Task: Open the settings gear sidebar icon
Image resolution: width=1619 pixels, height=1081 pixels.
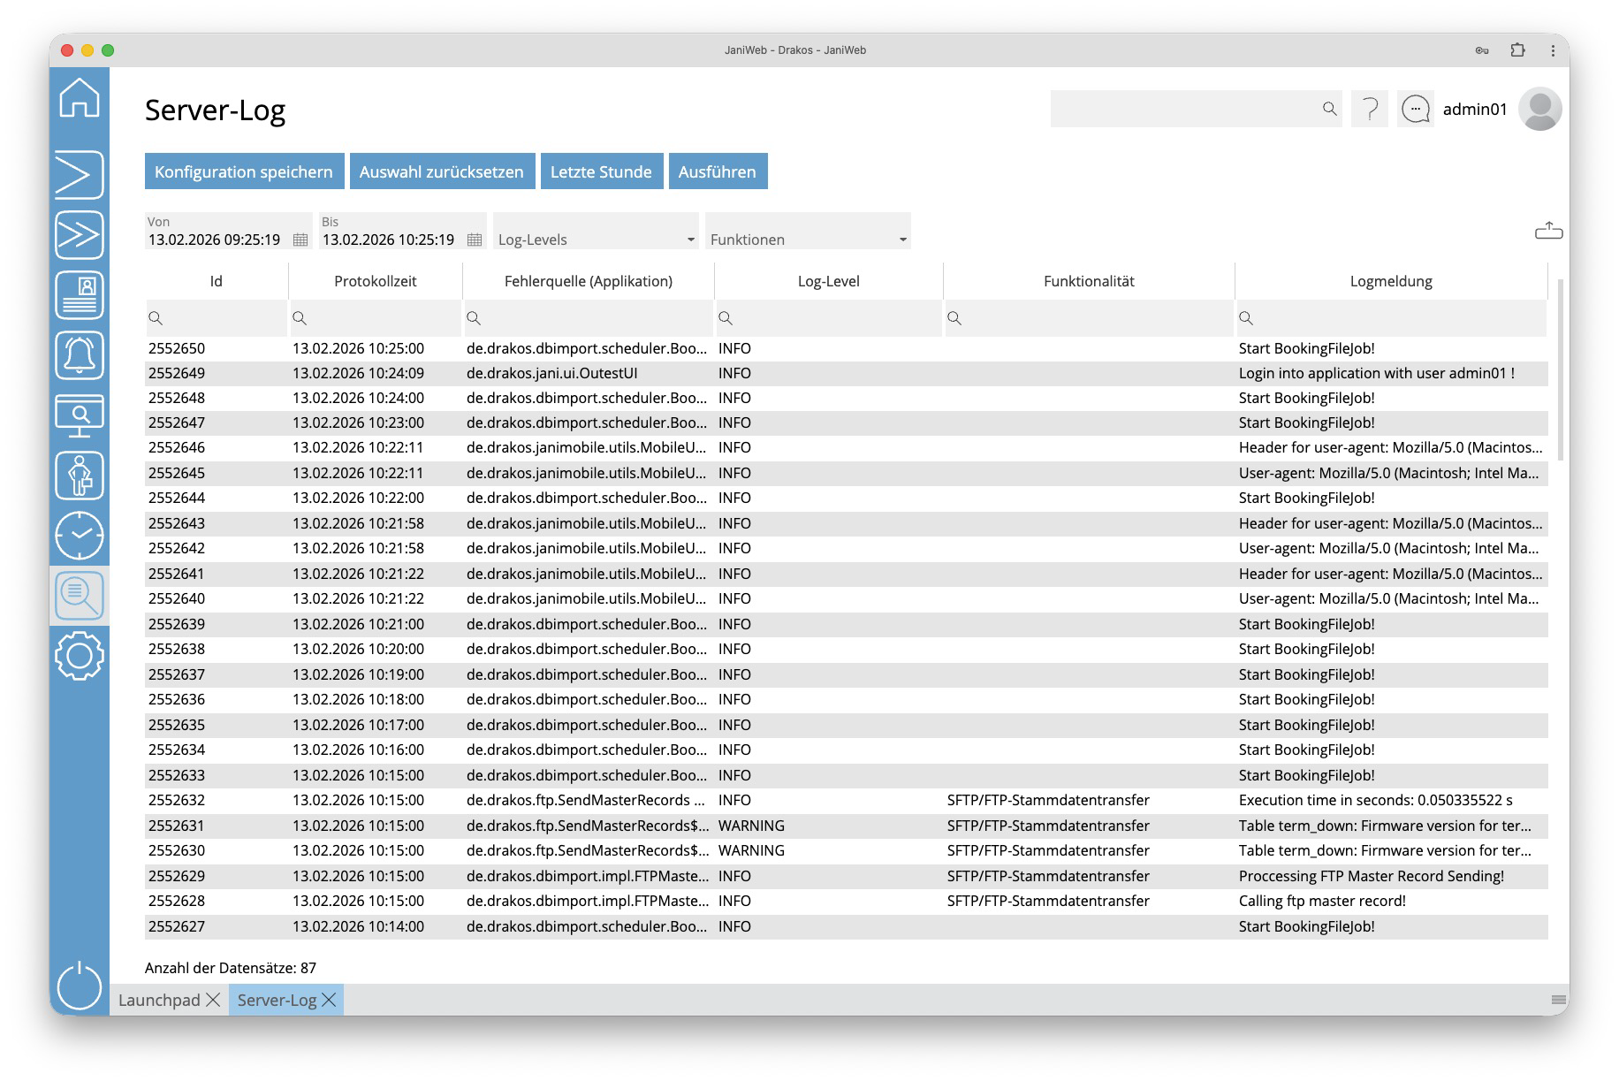Action: coord(80,656)
